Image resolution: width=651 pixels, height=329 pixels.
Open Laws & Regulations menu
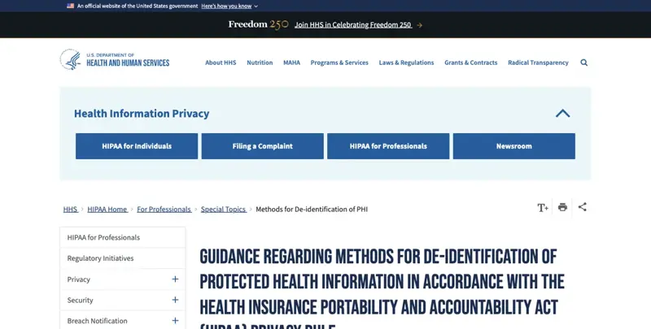(x=406, y=63)
